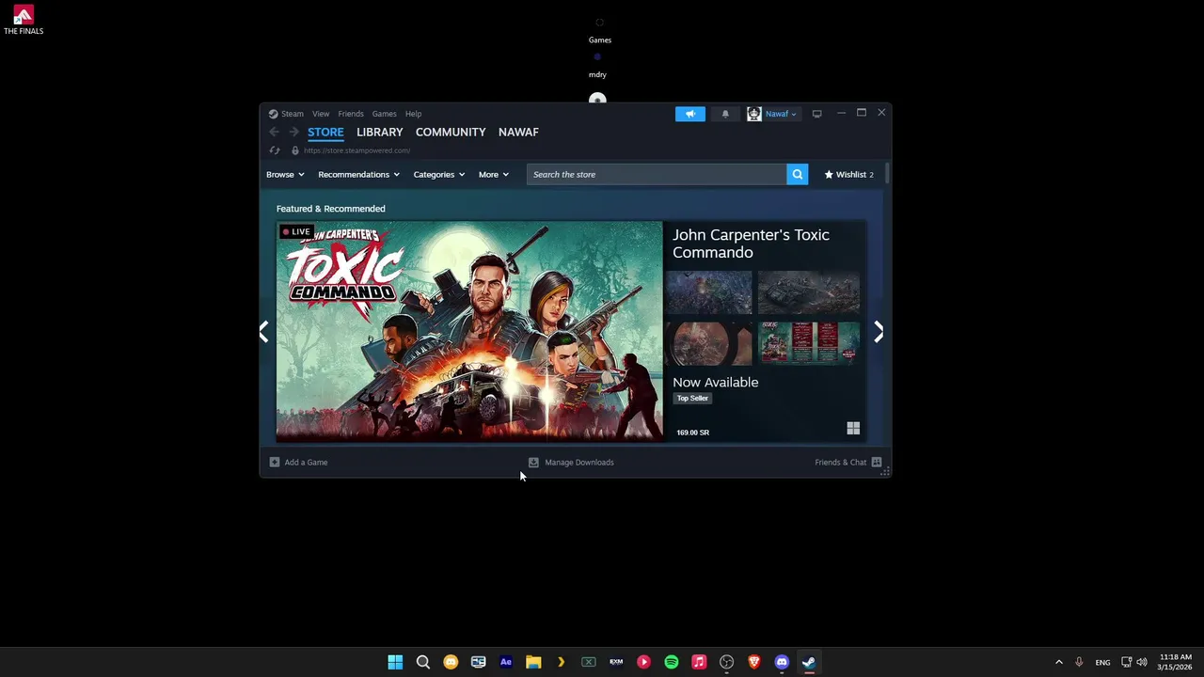View the bottom-right Toxic Commando screenshot
Viewport: 1204px width, 677px height.
click(809, 344)
